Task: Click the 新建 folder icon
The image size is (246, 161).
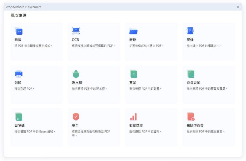Action: [133, 31]
